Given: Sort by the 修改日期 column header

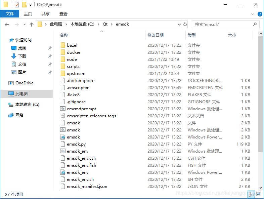Looking at the screenshot, I should tap(156, 35).
